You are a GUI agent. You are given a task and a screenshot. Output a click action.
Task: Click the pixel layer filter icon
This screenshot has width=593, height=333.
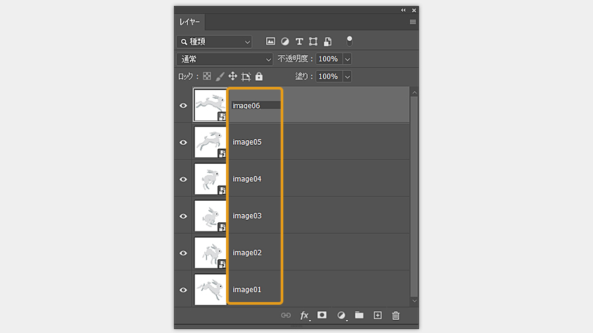[270, 41]
